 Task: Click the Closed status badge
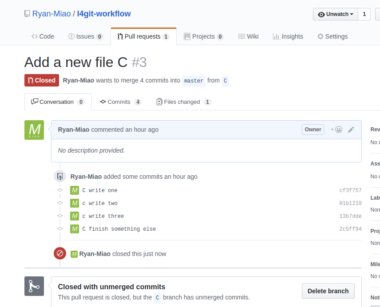coord(42,80)
